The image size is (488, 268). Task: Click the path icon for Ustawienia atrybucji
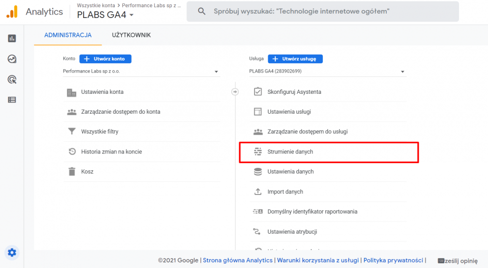point(257,232)
